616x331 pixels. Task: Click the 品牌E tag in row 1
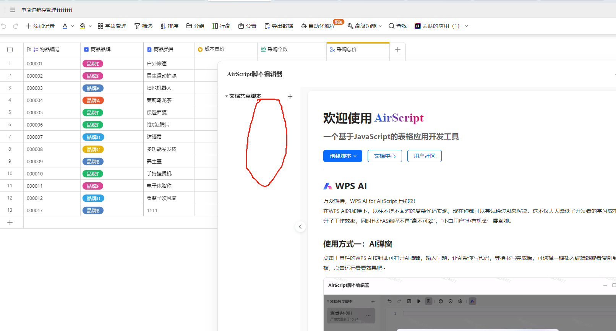click(93, 64)
